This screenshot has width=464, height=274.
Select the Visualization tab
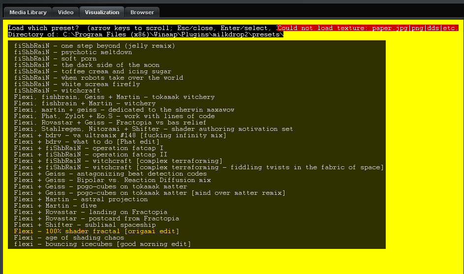click(102, 12)
